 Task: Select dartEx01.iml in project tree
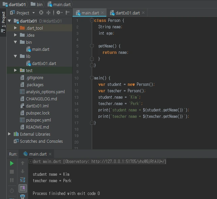tap(37, 106)
